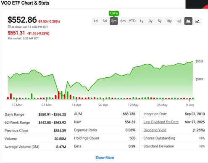Click the 26 May date axis marker
Image resolution: width=208 pixels, height=163 pixels.
tap(162, 105)
